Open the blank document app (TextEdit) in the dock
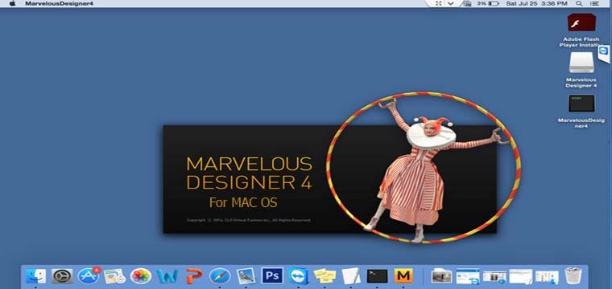This screenshot has height=289, width=612. [x=351, y=276]
